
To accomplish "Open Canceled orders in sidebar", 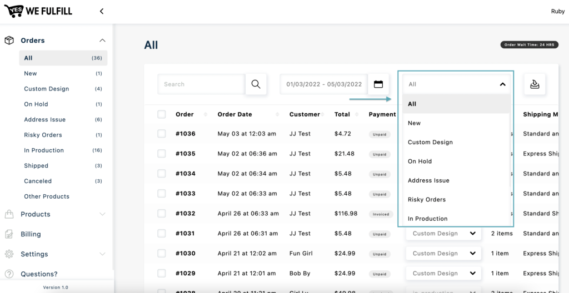I will [x=63, y=181].
